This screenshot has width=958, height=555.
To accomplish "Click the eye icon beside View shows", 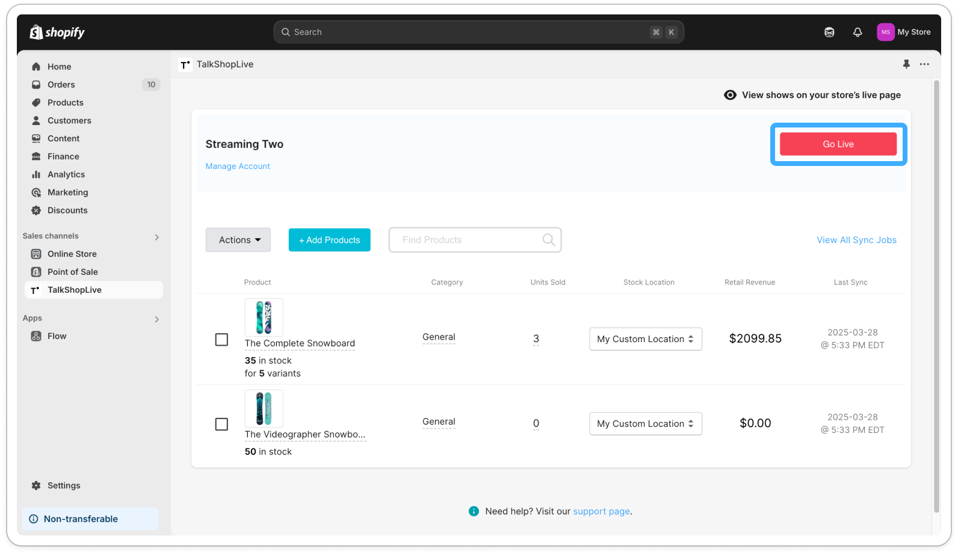I will (x=730, y=95).
